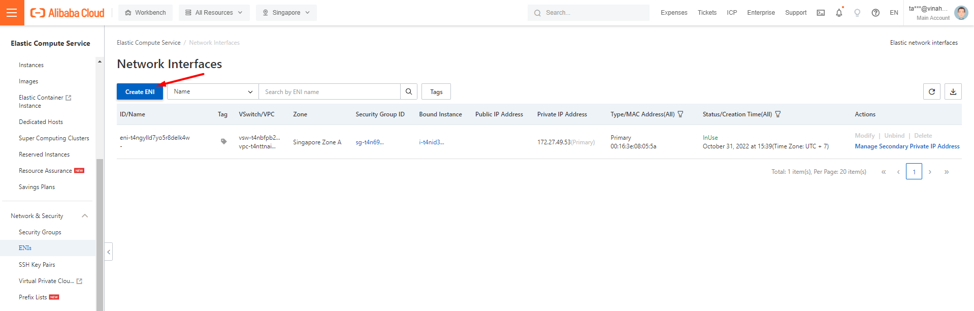Open Cloud Shell terminal icon
Image resolution: width=974 pixels, height=311 pixels.
(821, 13)
